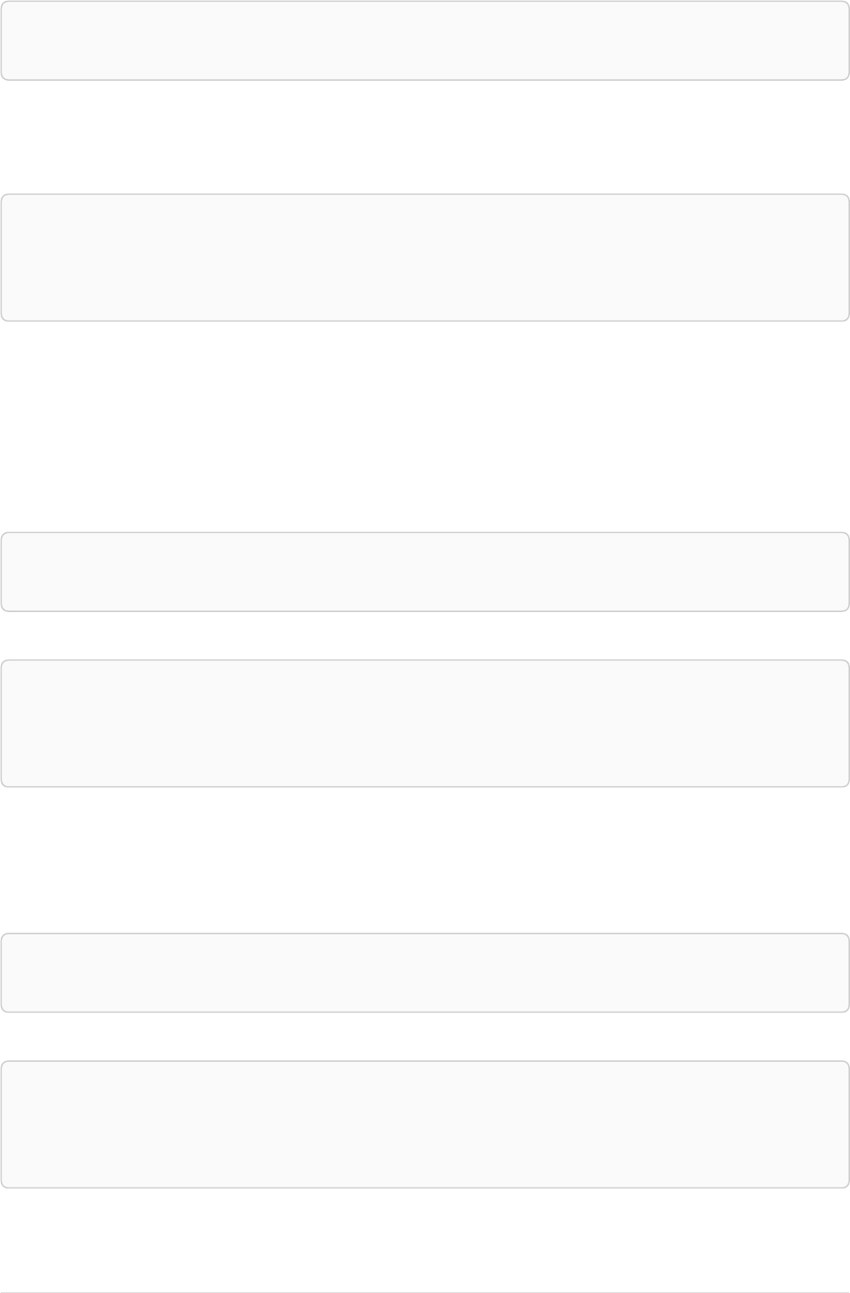
Task: Focus the fifth gray box, a short one
Action: 425,973
